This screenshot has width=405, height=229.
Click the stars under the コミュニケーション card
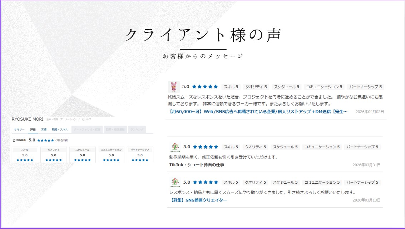[111, 160]
